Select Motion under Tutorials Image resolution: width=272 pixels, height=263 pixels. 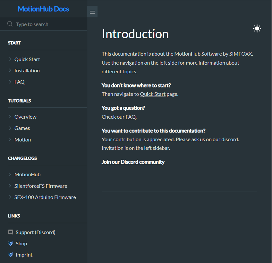point(23,140)
